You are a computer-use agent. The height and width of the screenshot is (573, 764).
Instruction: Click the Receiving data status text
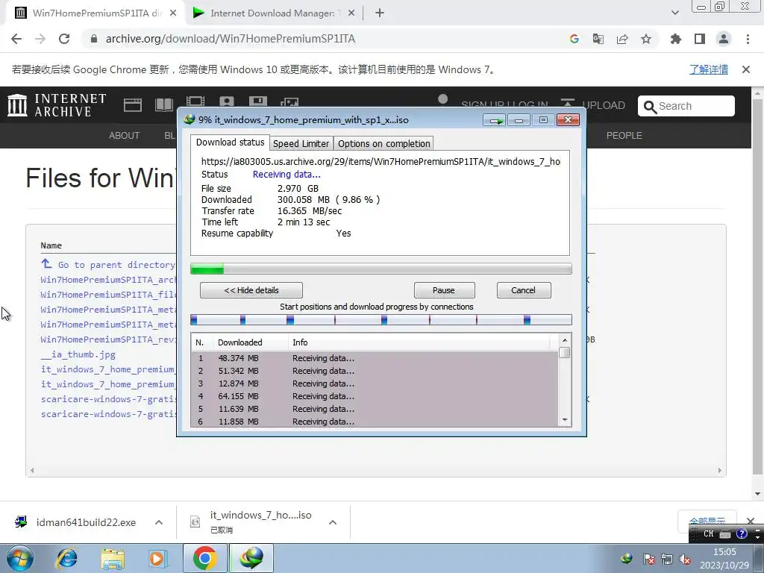pos(286,175)
